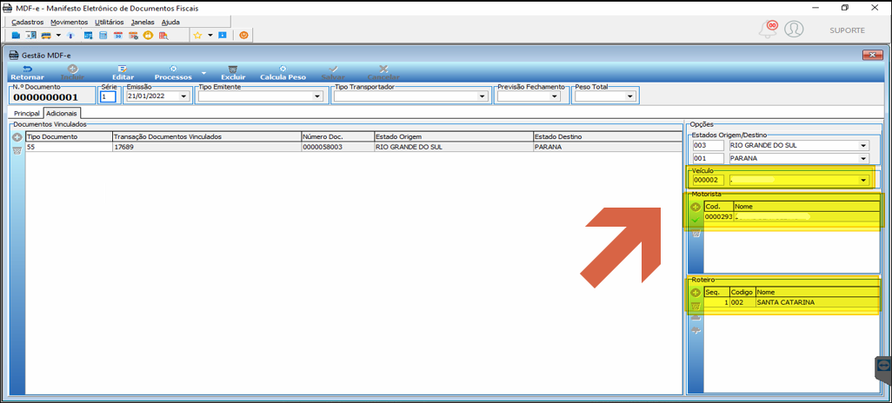The height and width of the screenshot is (403, 892).
Task: Delete linked document with trash icon
Action: coord(17,150)
